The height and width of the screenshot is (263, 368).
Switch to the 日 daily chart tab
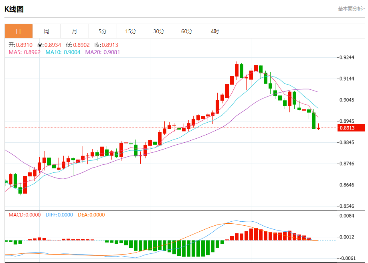coord(18,31)
